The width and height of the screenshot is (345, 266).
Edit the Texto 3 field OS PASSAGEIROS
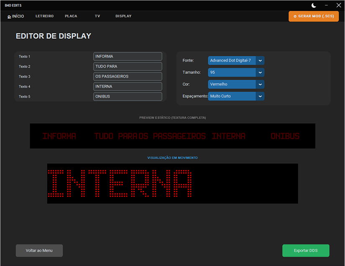pos(128,76)
